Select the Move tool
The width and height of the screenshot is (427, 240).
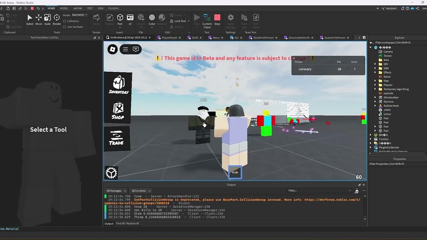39,17
